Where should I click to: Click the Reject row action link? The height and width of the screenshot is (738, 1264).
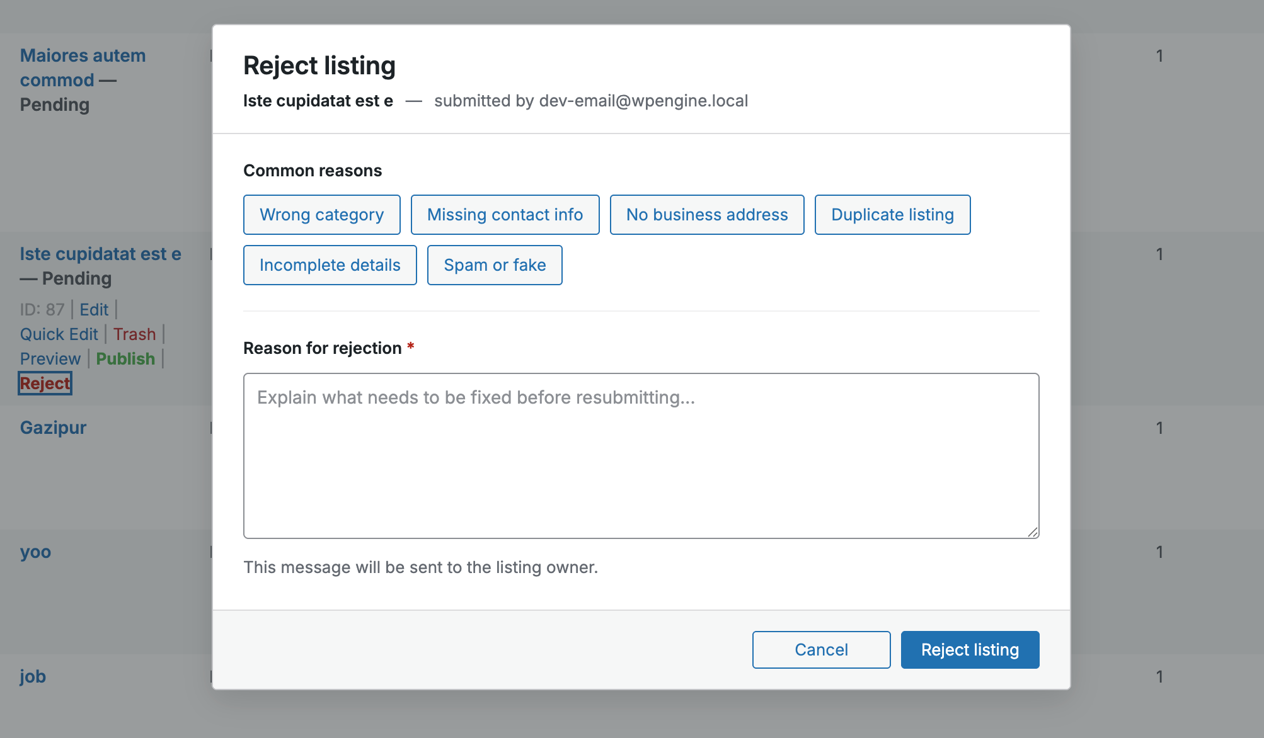click(45, 383)
